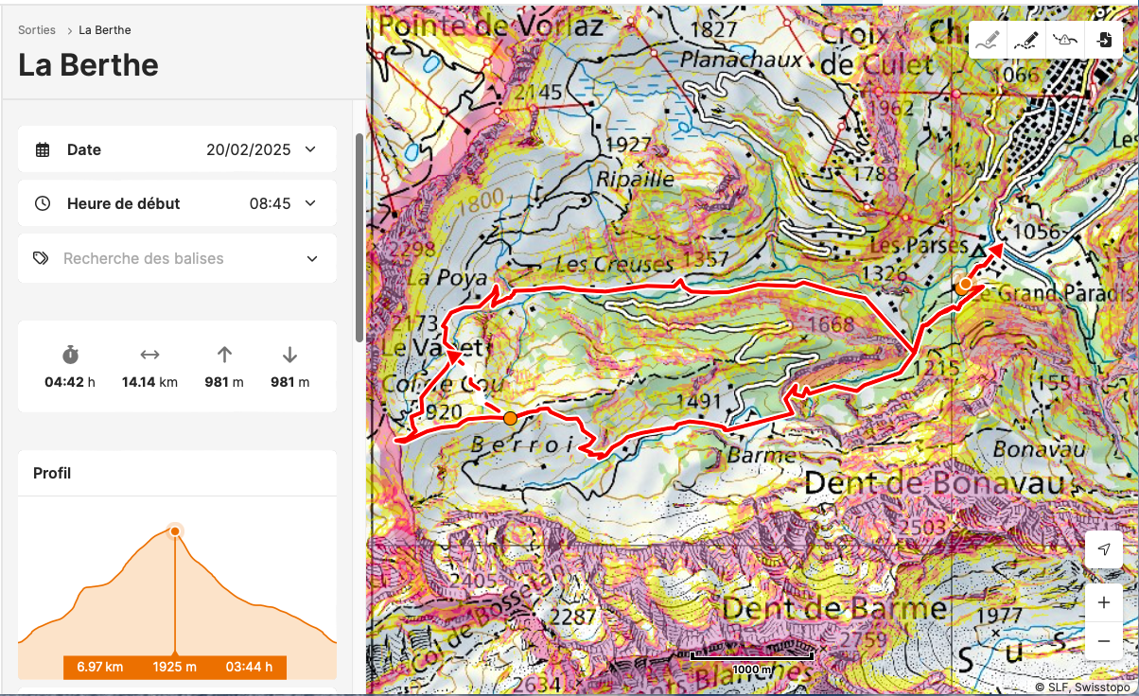Select the solid line route drawing tool
The image size is (1139, 696).
tap(988, 41)
